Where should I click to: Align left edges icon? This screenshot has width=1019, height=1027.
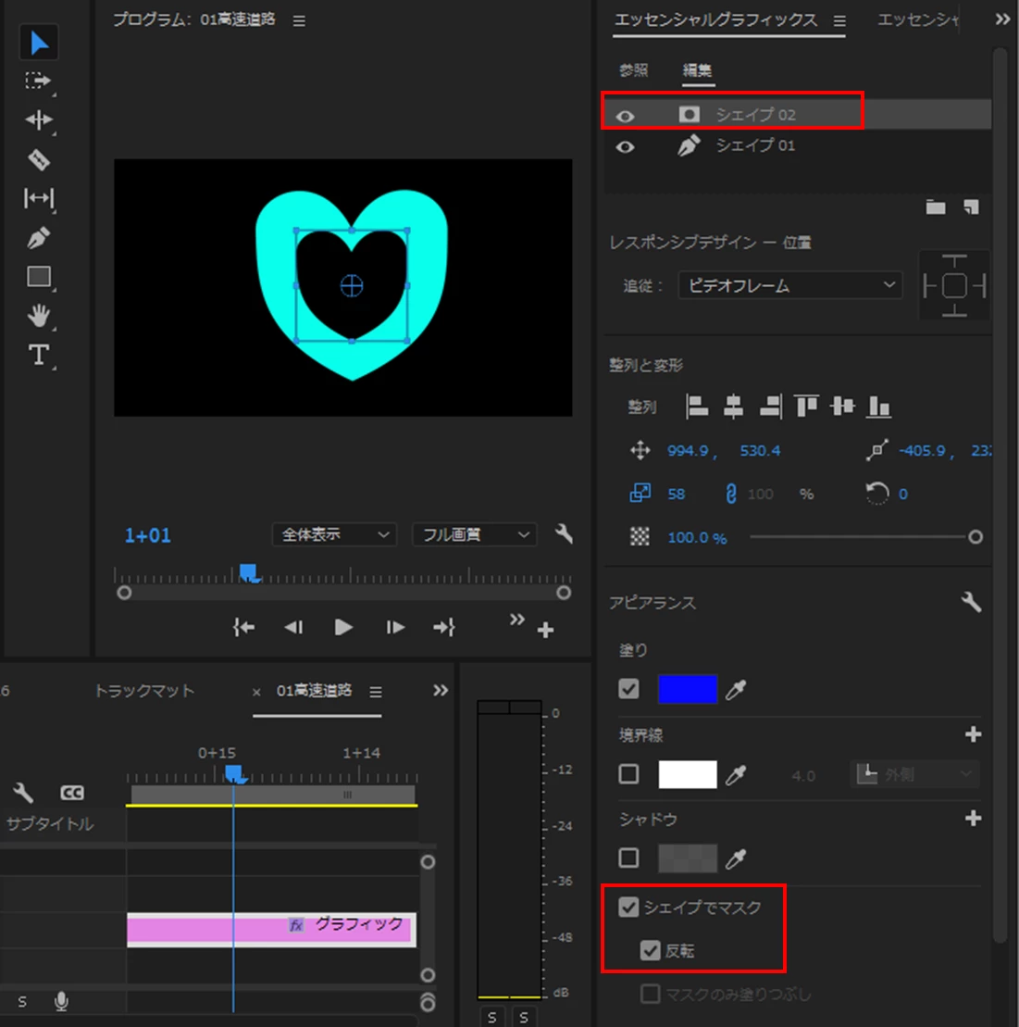696,407
